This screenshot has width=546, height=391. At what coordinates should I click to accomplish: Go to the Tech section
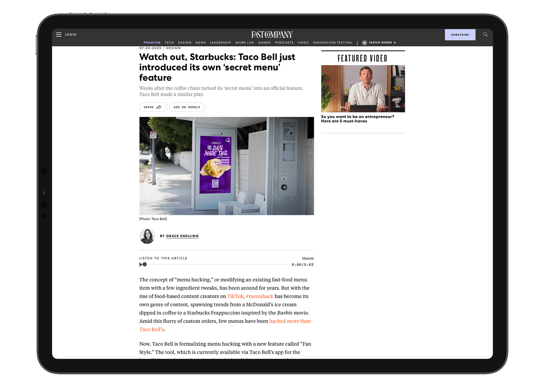click(x=169, y=43)
